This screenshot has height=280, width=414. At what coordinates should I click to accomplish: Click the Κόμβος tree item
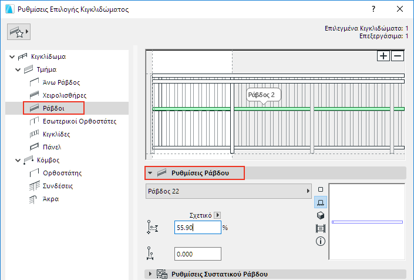pos(48,160)
